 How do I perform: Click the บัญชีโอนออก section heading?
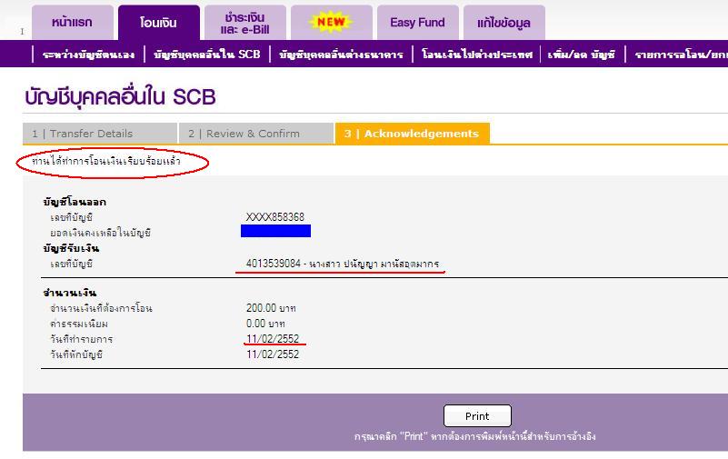[75, 202]
